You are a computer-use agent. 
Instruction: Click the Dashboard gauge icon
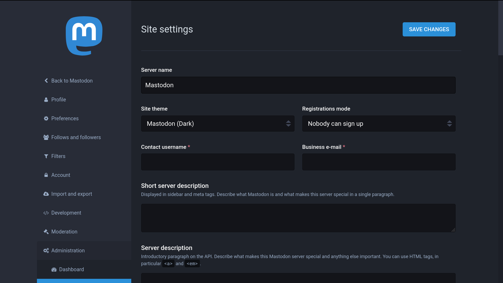54,269
